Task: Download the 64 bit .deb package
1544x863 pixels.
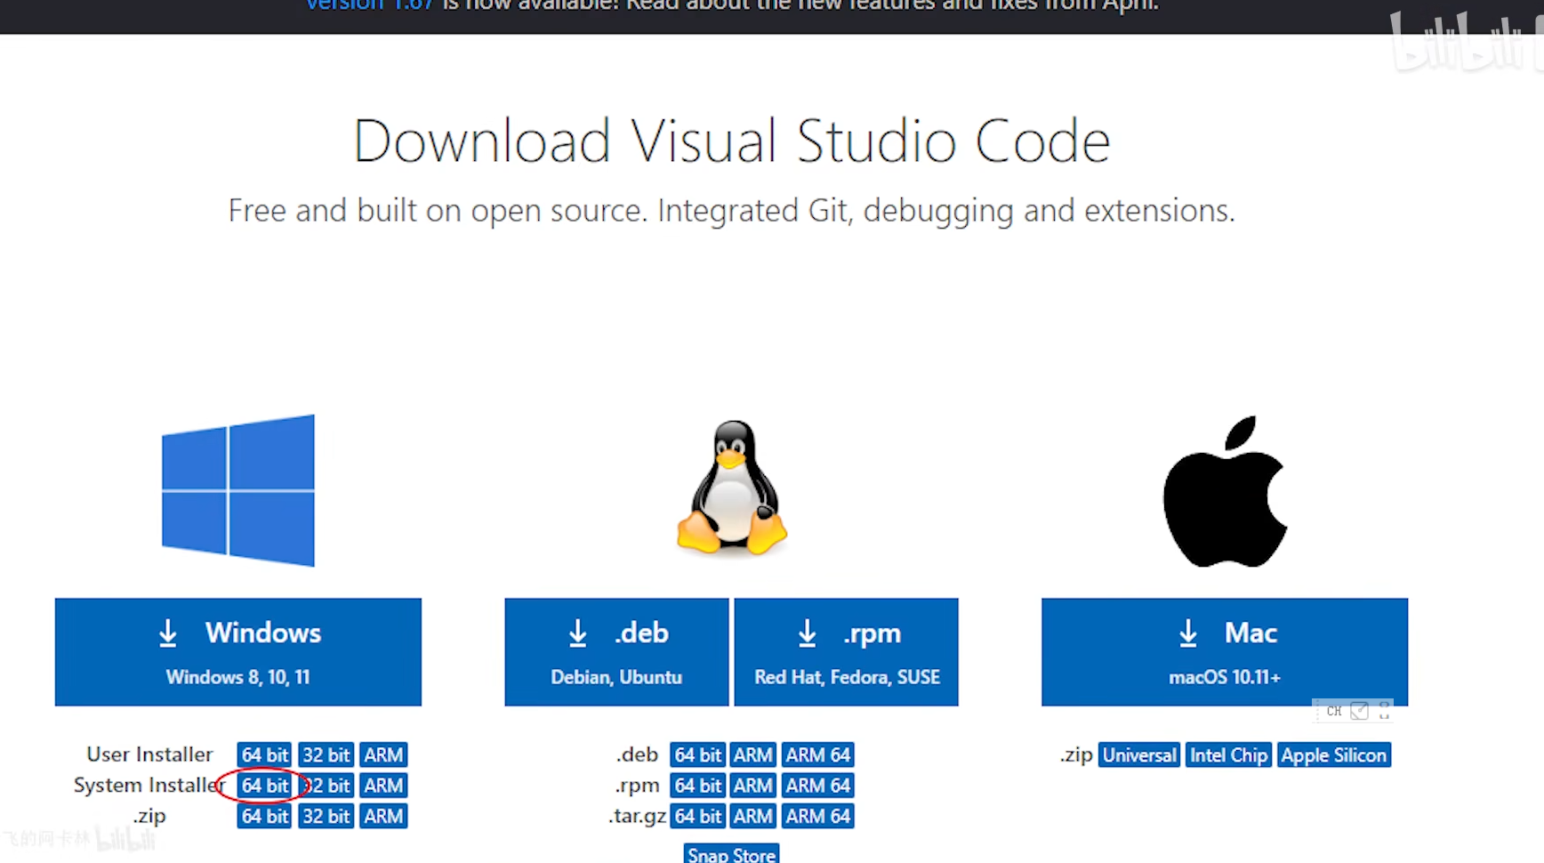Action: [x=697, y=754]
